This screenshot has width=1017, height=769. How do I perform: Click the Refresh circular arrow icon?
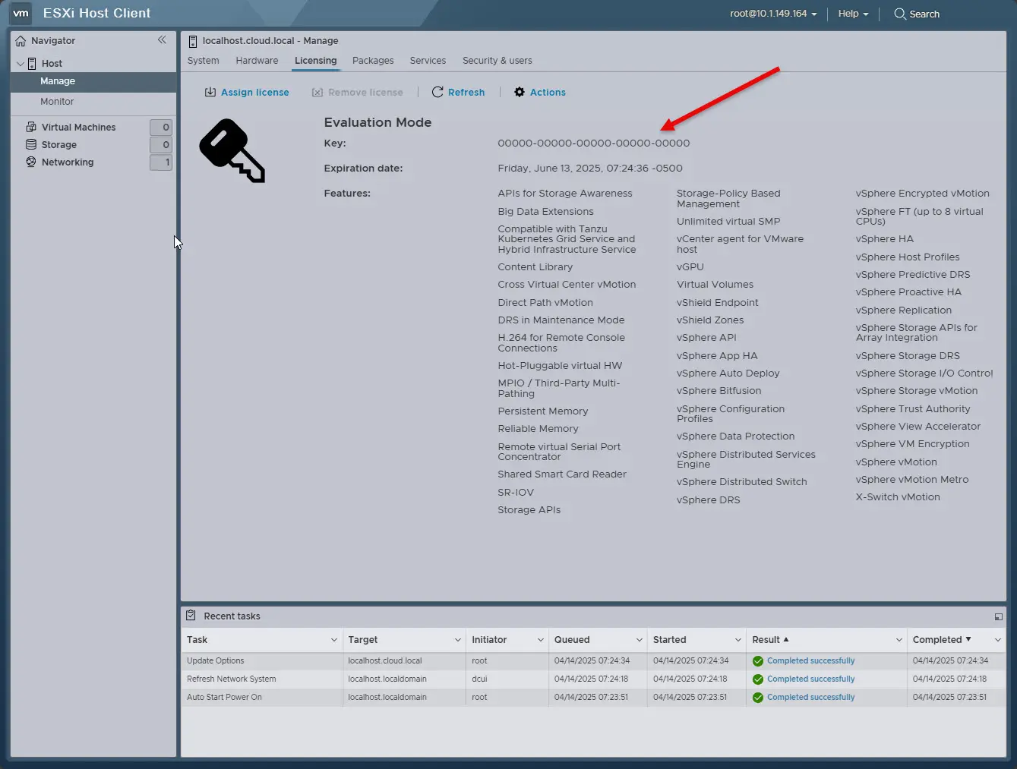[437, 93]
